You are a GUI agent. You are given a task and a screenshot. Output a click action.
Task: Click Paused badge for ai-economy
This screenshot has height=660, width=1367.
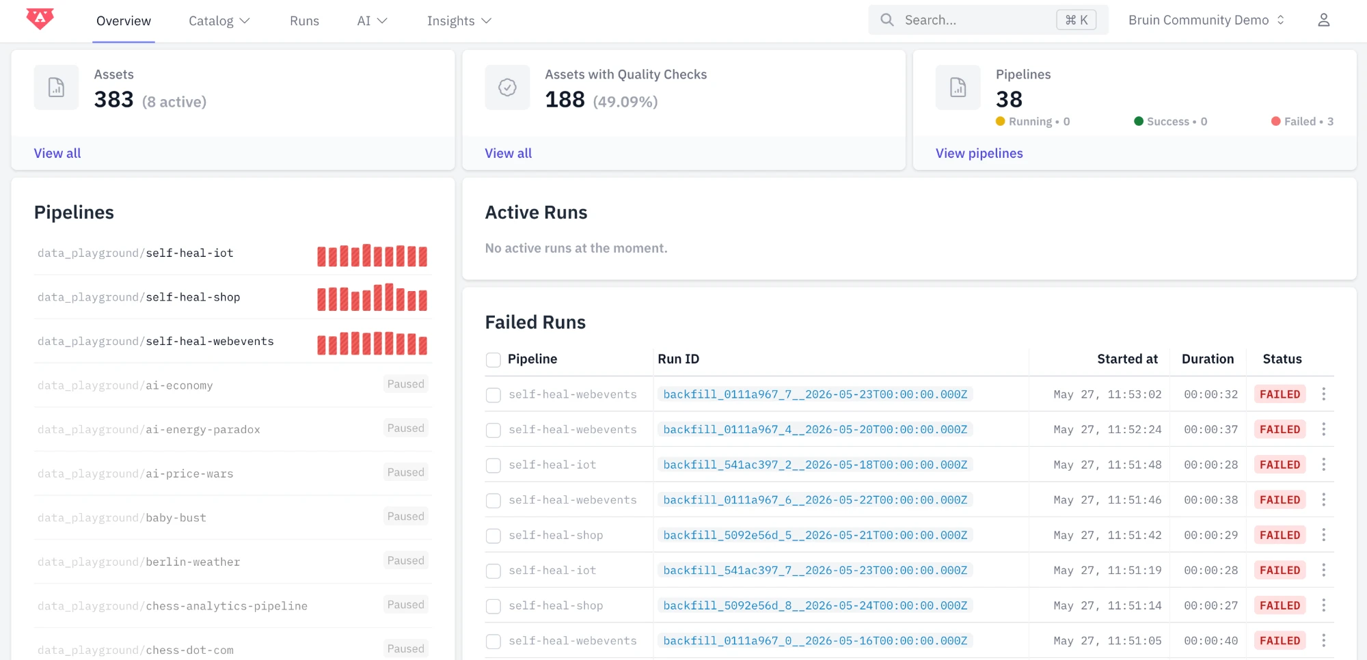pos(406,384)
